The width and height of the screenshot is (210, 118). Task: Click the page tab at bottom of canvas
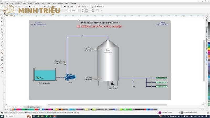33,107
